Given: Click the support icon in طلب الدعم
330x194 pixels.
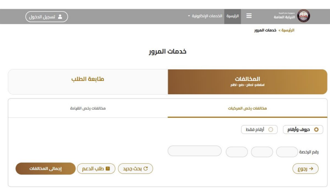Looking at the screenshot, I should point(108,169).
